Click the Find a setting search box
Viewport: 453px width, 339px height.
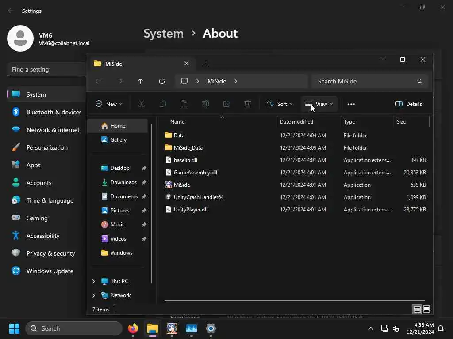point(47,69)
